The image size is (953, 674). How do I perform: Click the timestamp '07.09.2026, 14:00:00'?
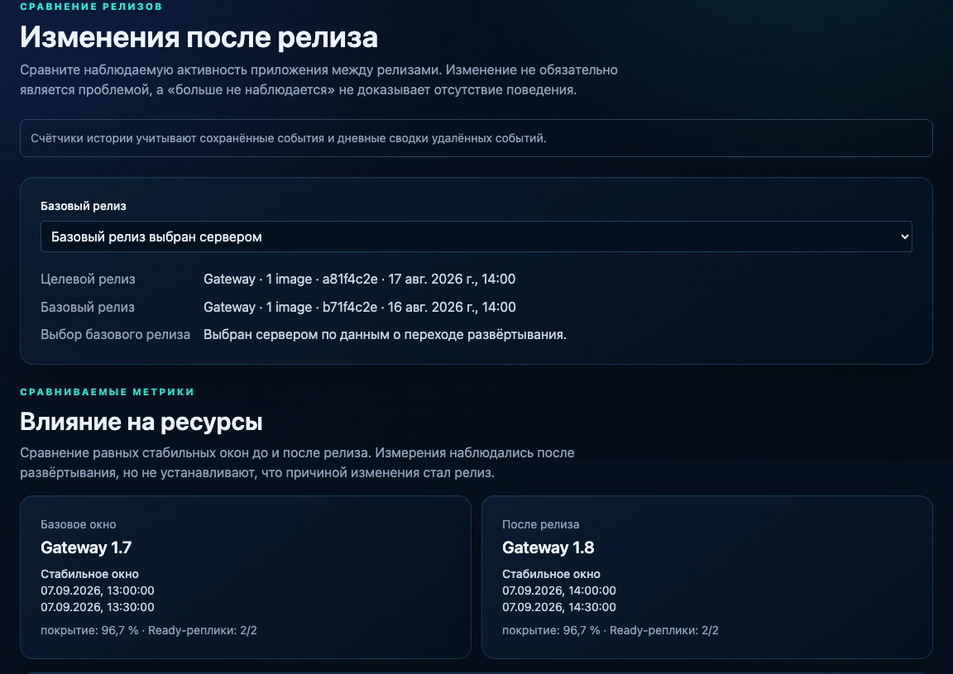coord(559,590)
